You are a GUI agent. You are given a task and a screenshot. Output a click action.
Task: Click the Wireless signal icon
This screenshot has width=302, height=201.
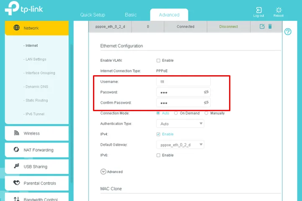pyautogui.click(x=17, y=133)
